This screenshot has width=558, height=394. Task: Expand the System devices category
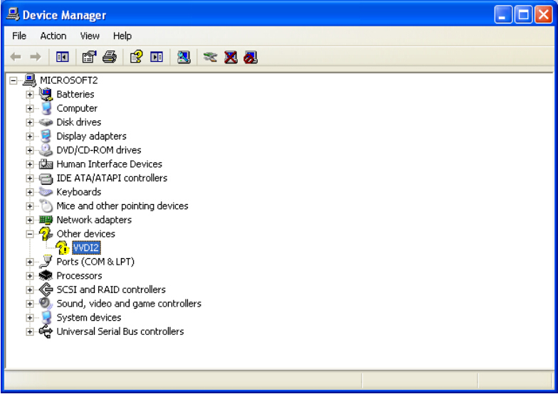coord(30,318)
